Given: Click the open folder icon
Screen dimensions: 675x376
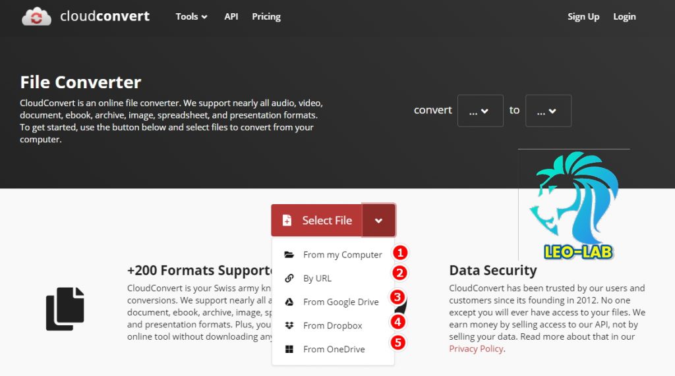Looking at the screenshot, I should tap(289, 255).
